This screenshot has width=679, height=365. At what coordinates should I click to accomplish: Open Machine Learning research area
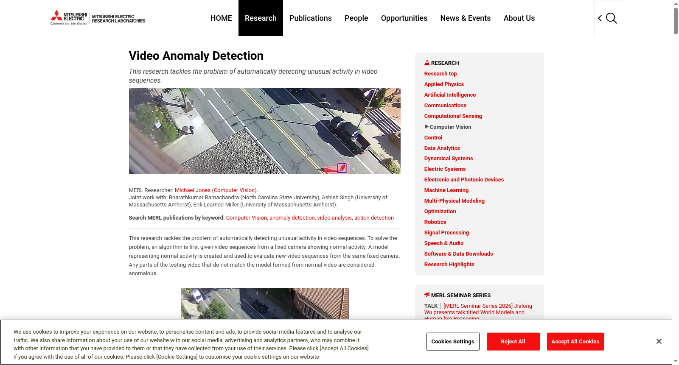pos(446,190)
